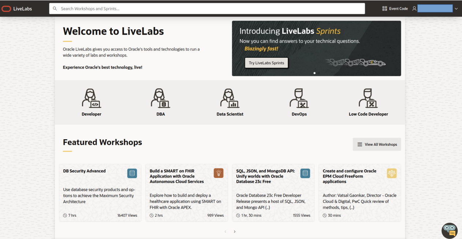Click LiveLabs home link text
This screenshot has height=239, width=462.
[x=23, y=9]
